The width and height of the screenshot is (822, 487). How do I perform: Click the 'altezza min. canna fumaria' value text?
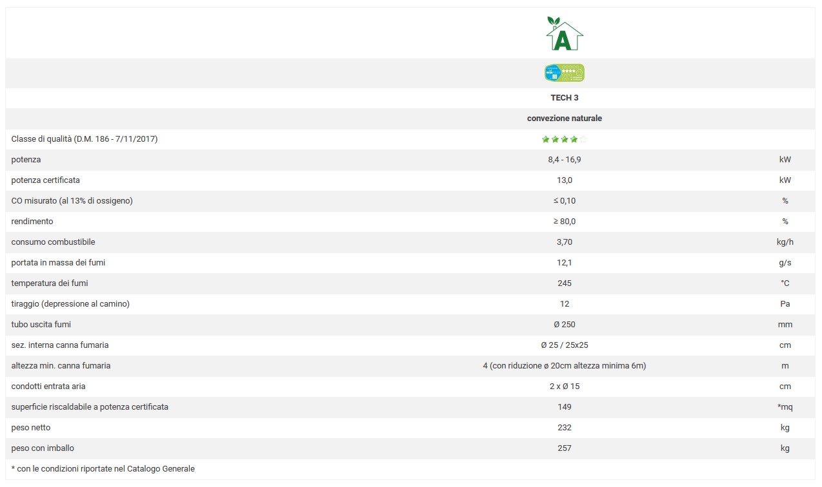coord(564,366)
